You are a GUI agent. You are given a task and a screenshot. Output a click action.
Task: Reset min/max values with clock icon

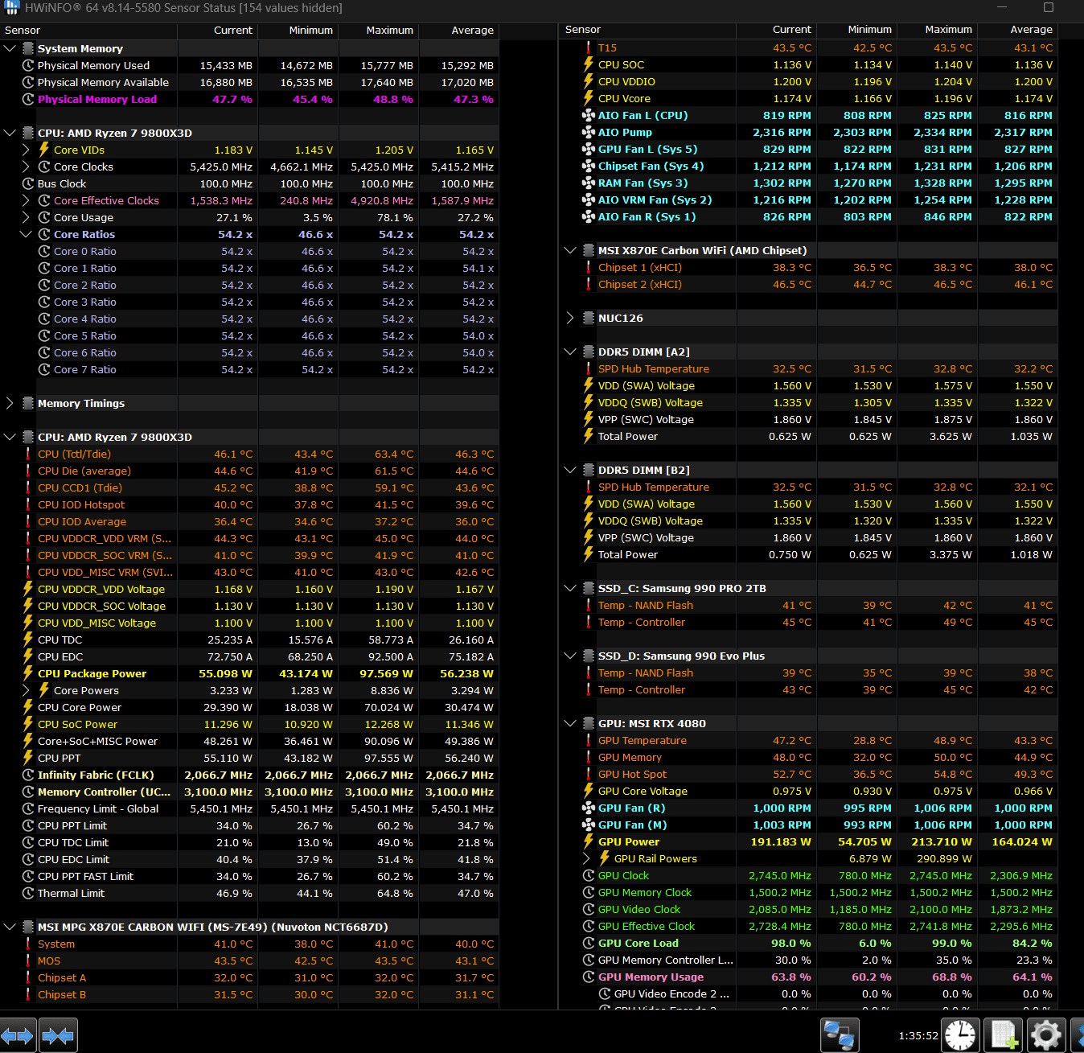click(960, 1035)
